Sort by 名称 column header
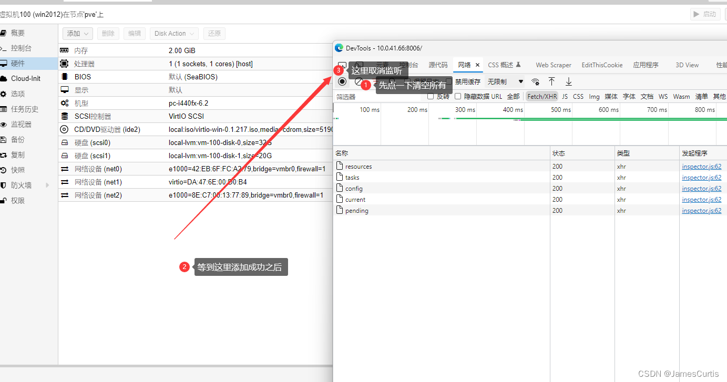This screenshot has height=382, width=727. [442, 153]
